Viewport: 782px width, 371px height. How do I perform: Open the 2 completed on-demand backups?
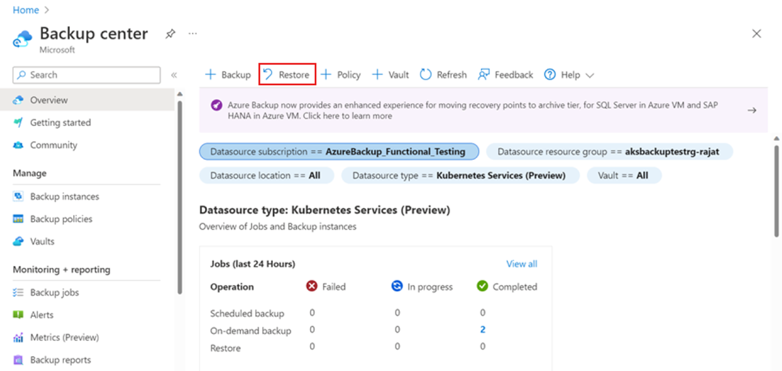tap(483, 330)
